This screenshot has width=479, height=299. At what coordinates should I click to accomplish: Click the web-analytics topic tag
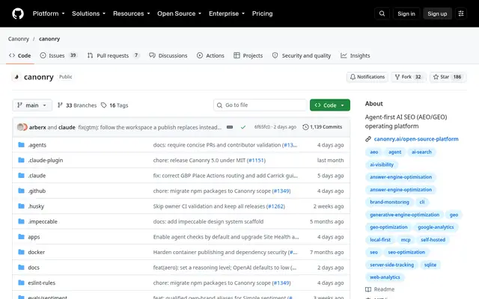(x=385, y=277)
